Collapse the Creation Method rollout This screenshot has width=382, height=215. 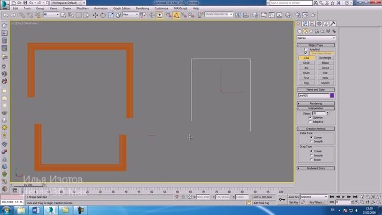[x=316, y=129]
